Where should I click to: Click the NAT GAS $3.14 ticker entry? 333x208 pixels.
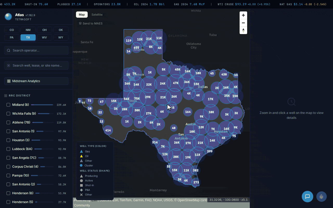(303, 4)
